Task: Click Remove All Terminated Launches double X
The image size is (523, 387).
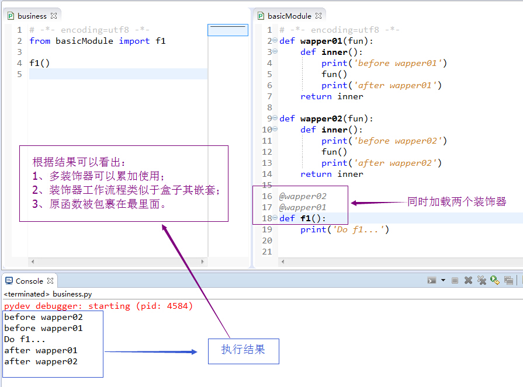Action: coord(482,280)
